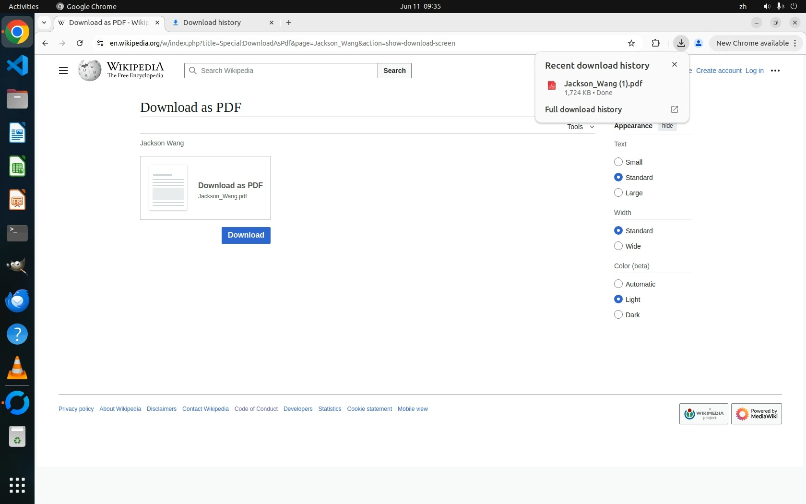The image size is (806, 504).
Task: Choose the Wide width option
Action: click(x=618, y=246)
